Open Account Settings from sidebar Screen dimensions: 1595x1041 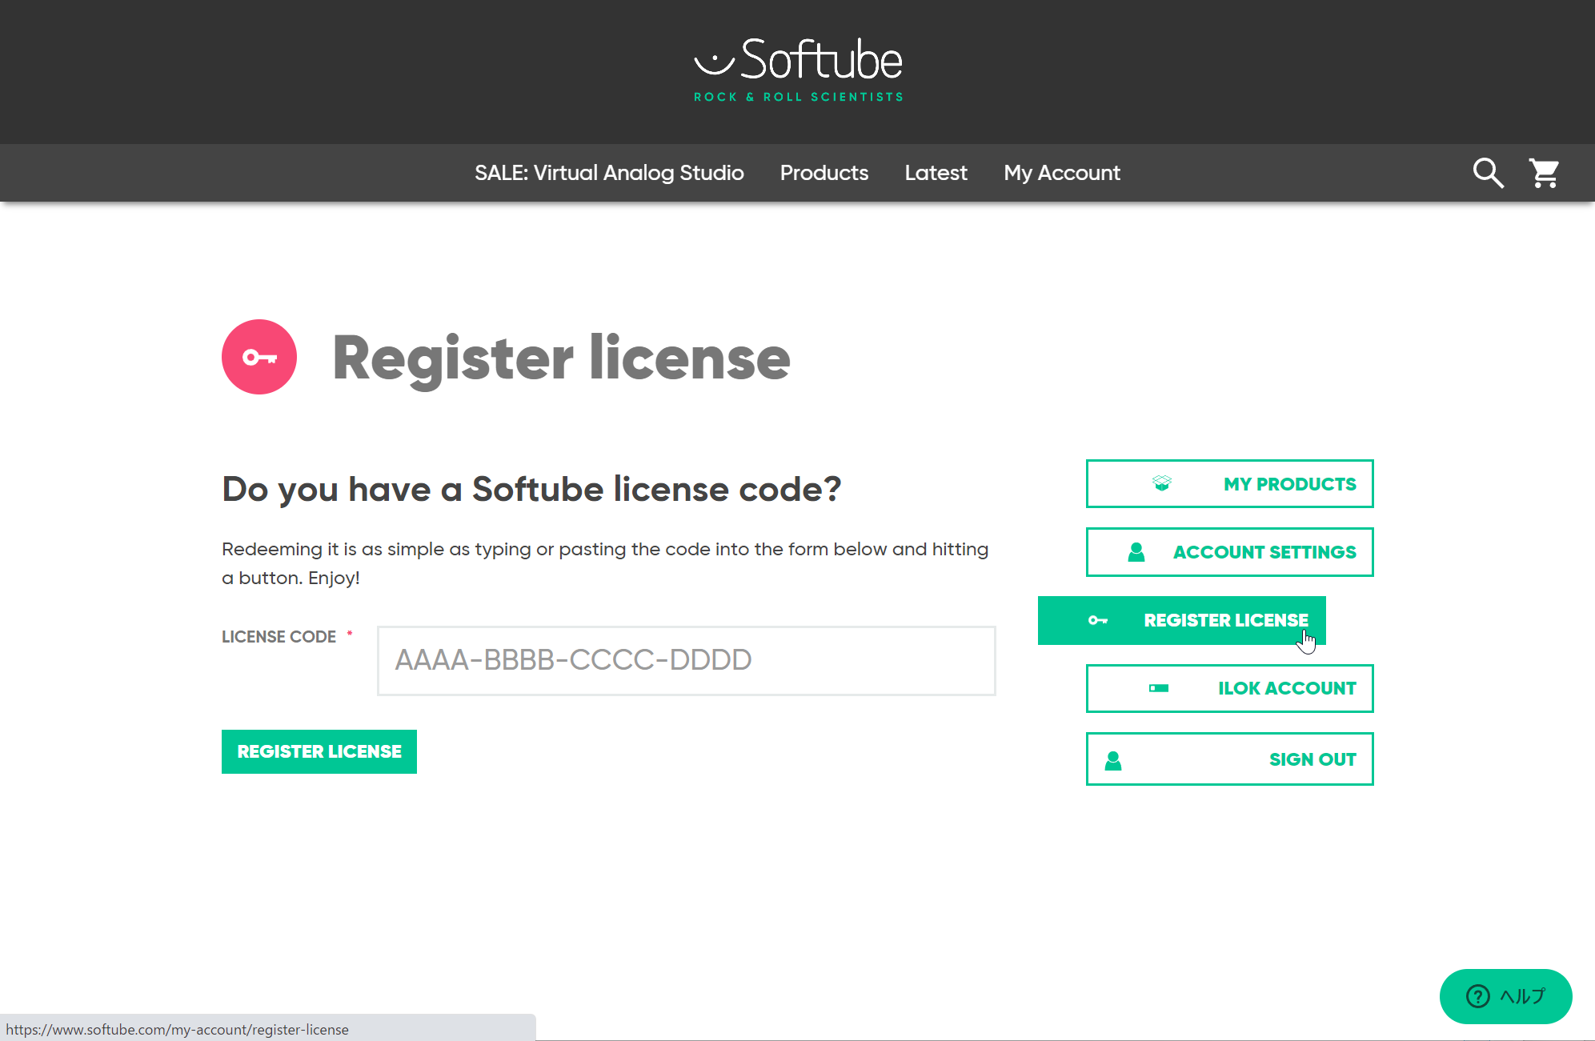pos(1229,552)
